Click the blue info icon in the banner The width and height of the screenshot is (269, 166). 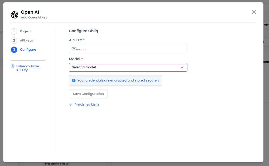[x=74, y=80]
